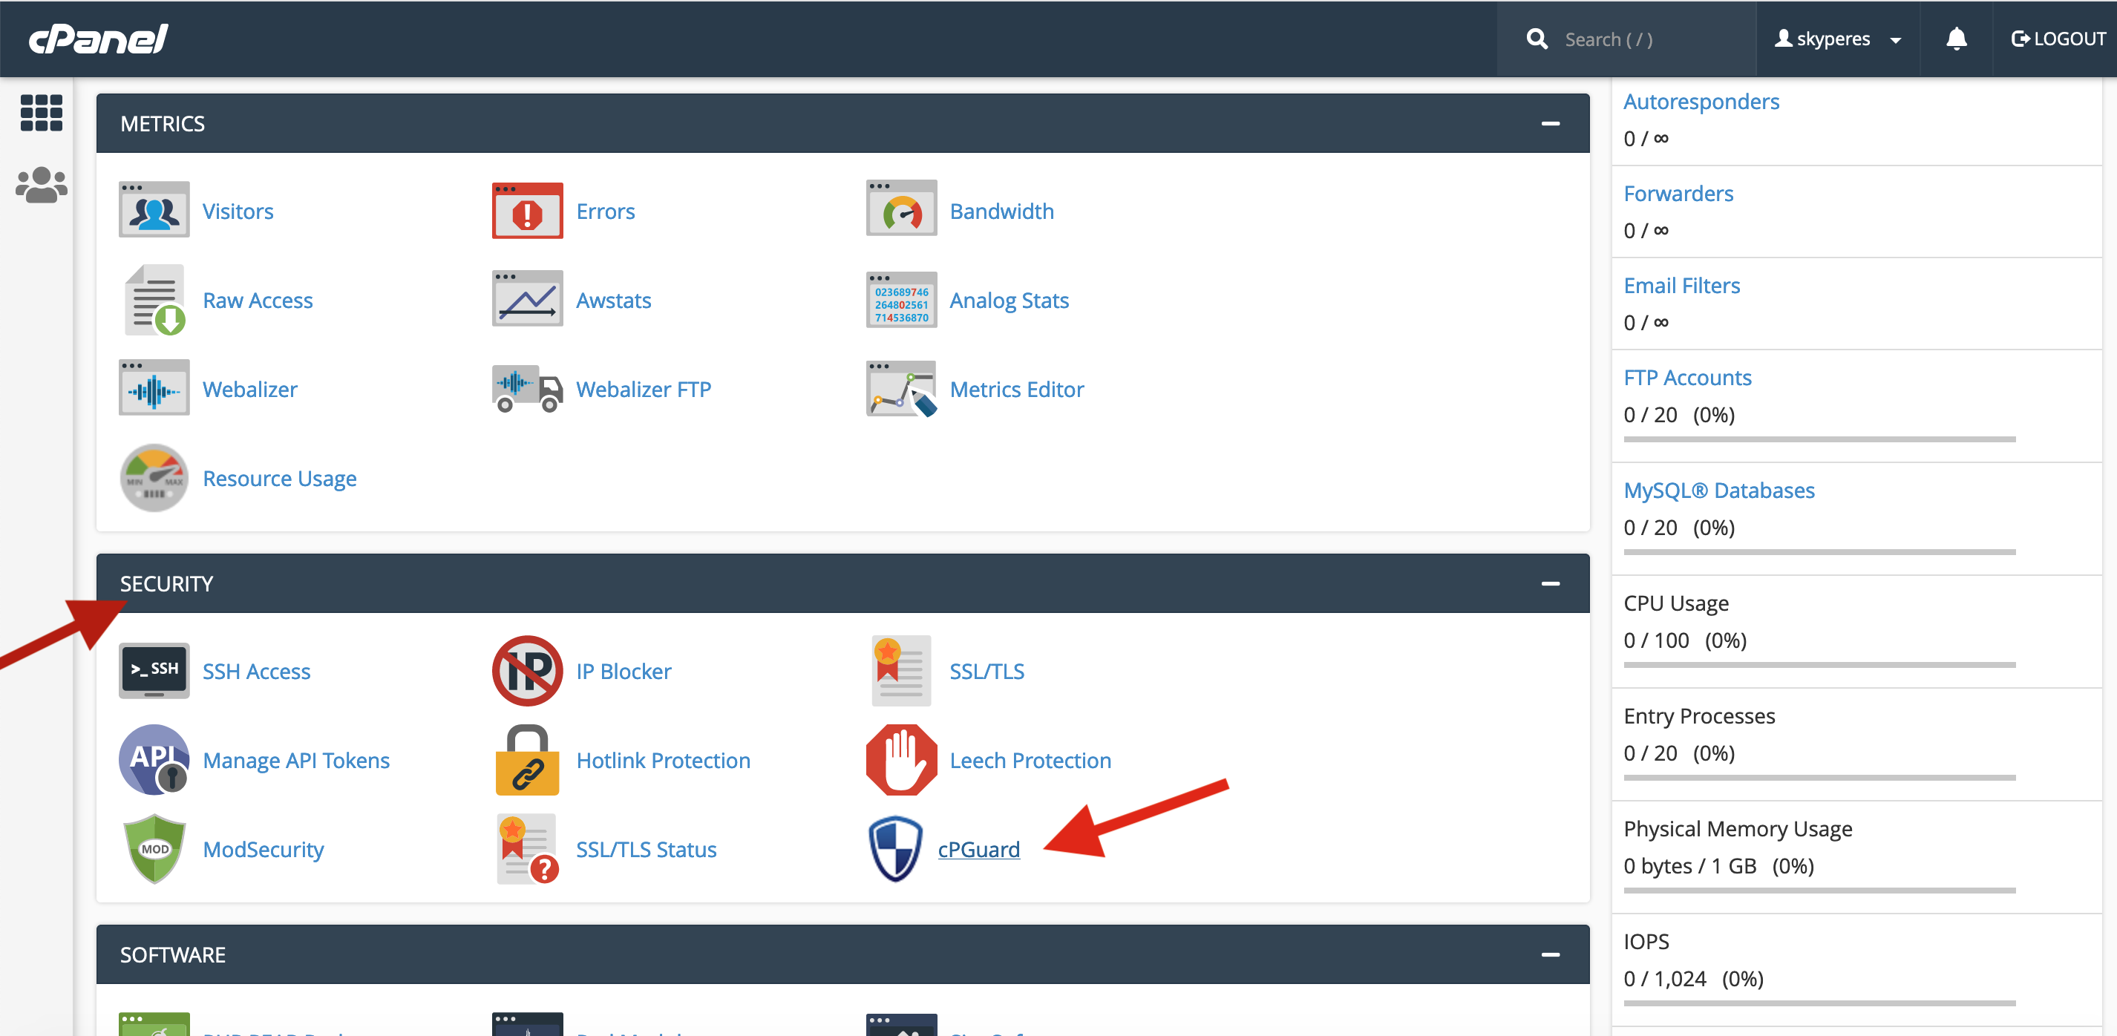Open the Hotlink Protection link

(662, 761)
